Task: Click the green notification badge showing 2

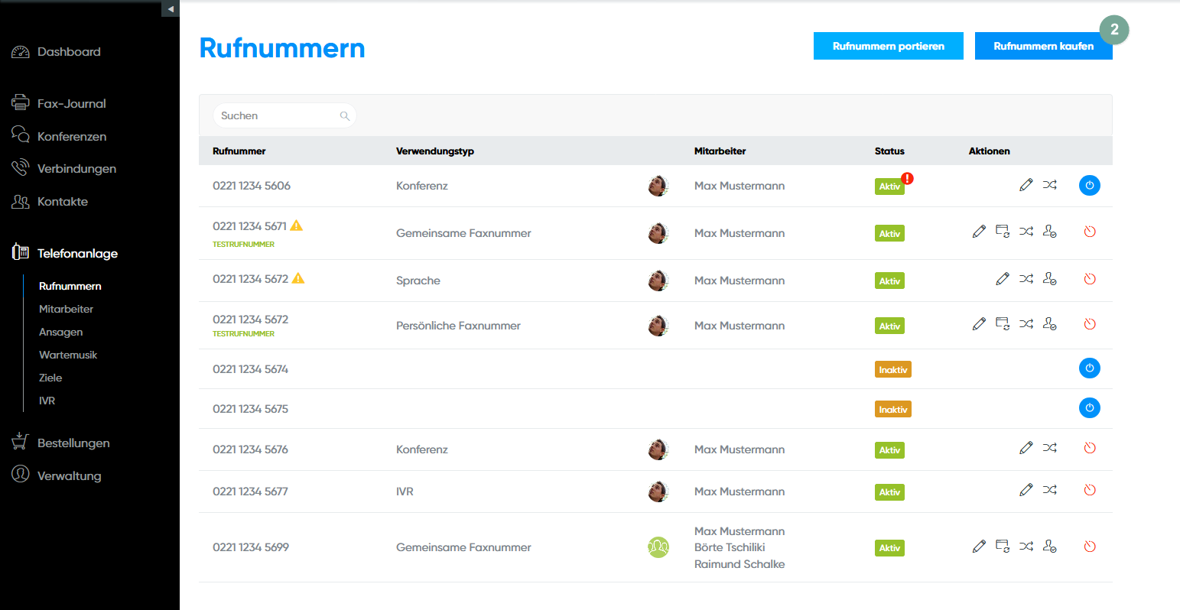Action: (1113, 30)
